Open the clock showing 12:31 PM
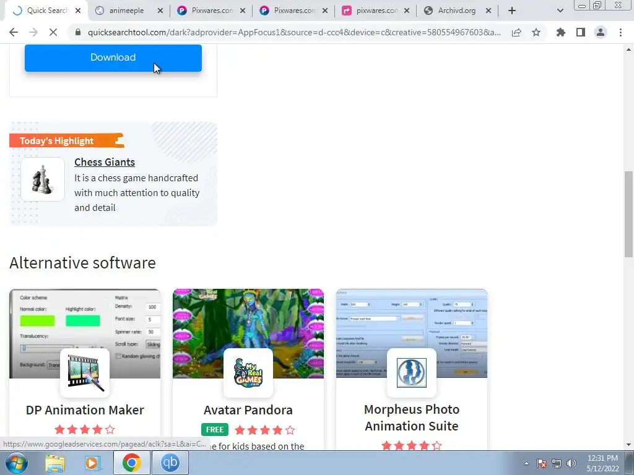This screenshot has width=634, height=475. pos(602,463)
